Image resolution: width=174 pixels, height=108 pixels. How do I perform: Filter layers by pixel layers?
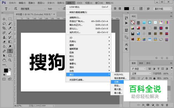pyautogui.click(x=150, y=69)
